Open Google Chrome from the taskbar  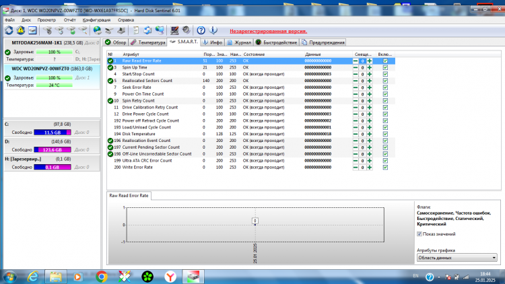(102, 277)
